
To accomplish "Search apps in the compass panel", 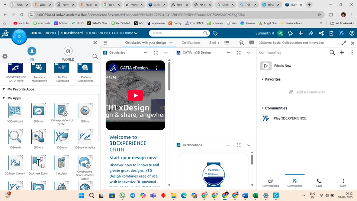I will tap(95, 56).
